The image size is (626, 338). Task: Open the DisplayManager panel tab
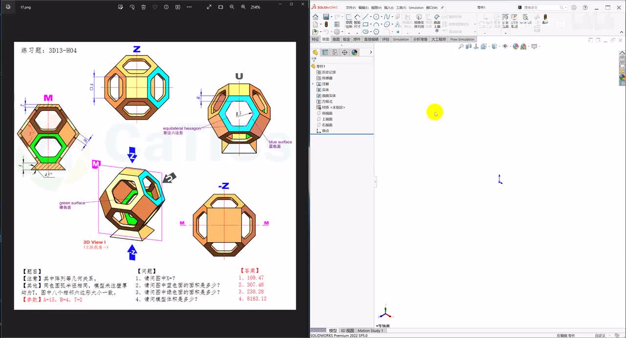355,52
